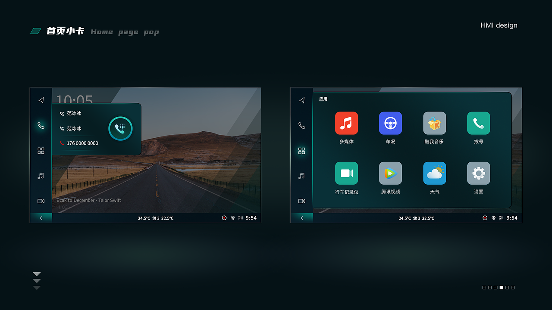552x310 pixels.
Task: Tap signal strength icon on right screen
Action: tap(502, 218)
